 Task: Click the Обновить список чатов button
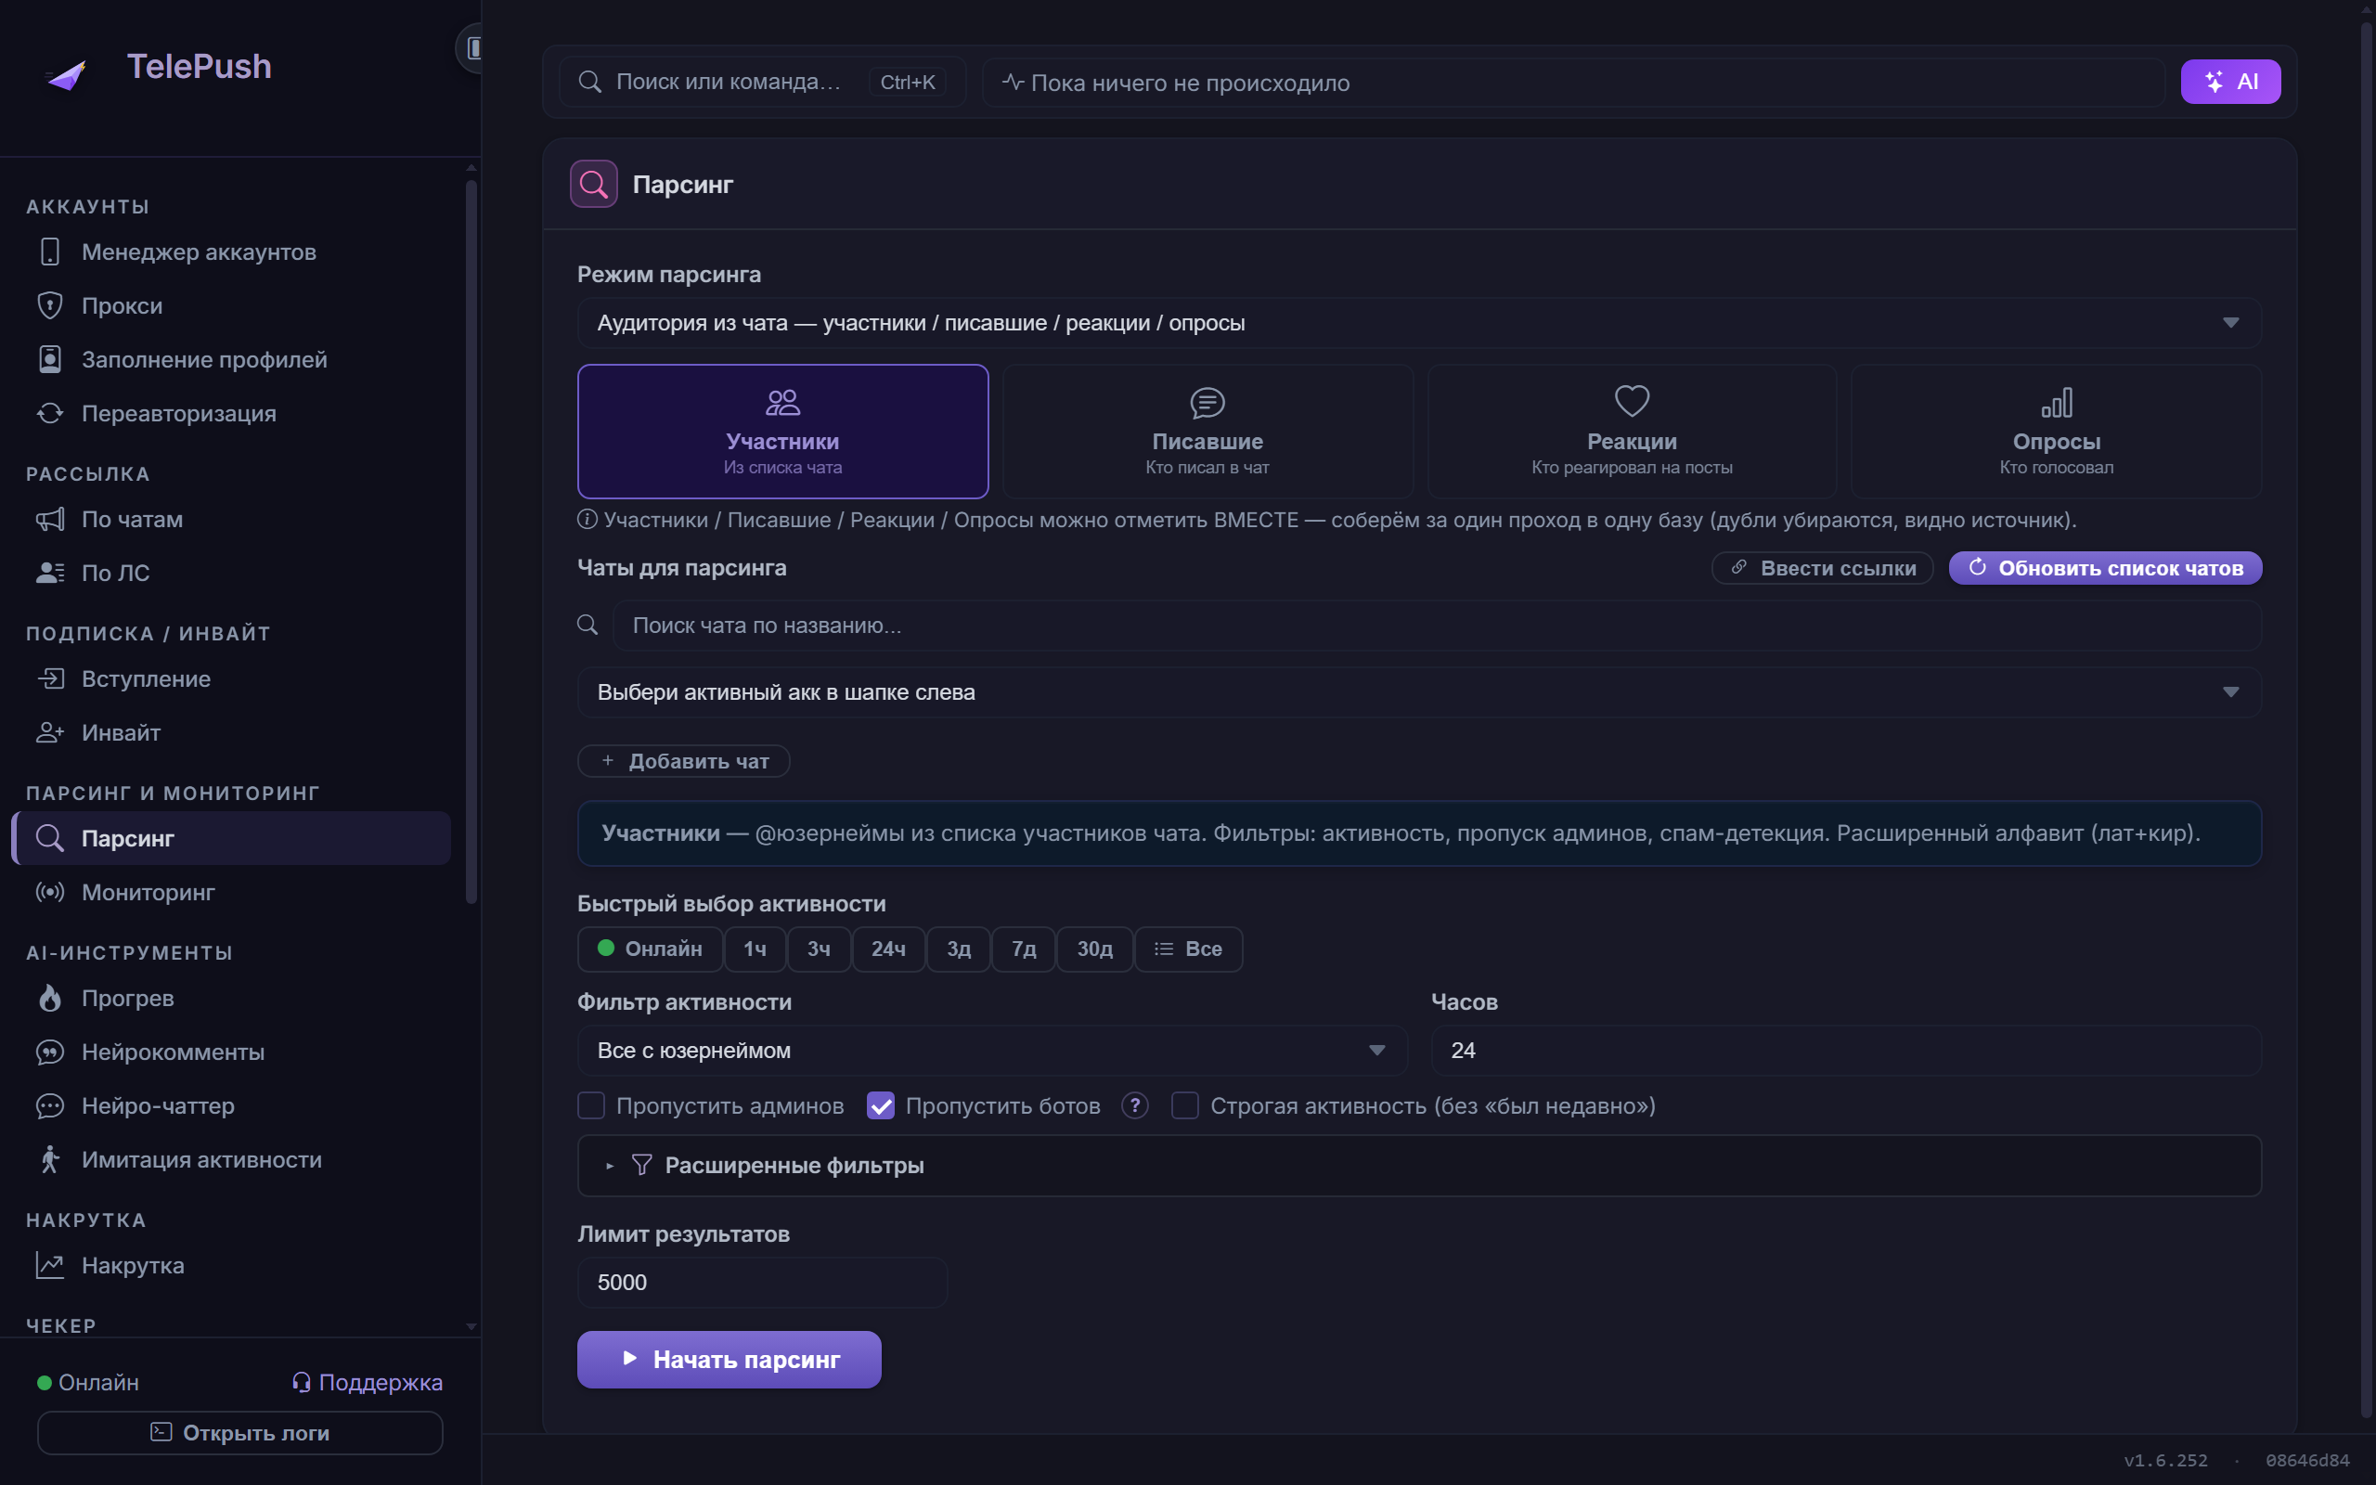(x=2105, y=568)
